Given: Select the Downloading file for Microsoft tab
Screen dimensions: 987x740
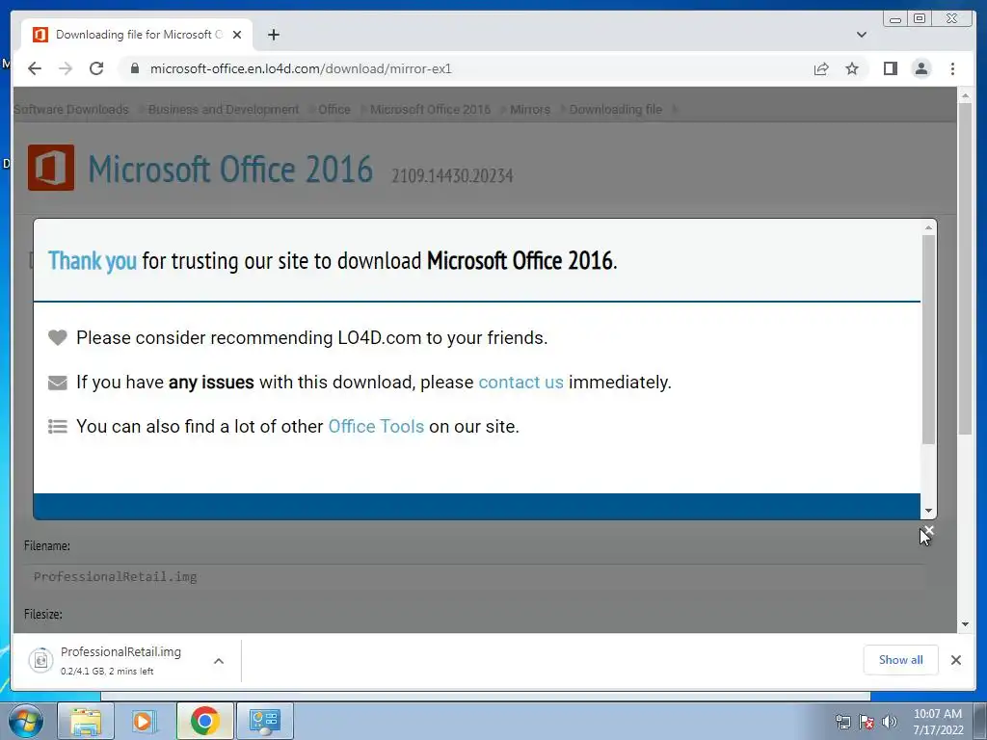Looking at the screenshot, I should point(137,35).
